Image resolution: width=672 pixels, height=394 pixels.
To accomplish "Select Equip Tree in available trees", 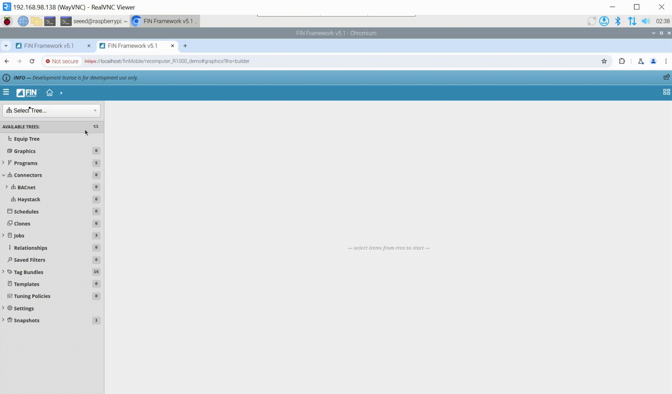I will (x=27, y=139).
